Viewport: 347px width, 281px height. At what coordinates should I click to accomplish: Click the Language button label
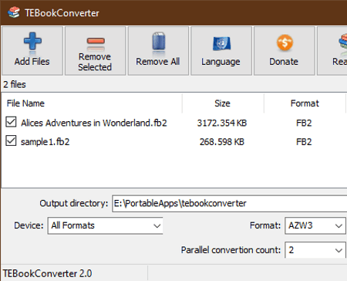point(221,62)
